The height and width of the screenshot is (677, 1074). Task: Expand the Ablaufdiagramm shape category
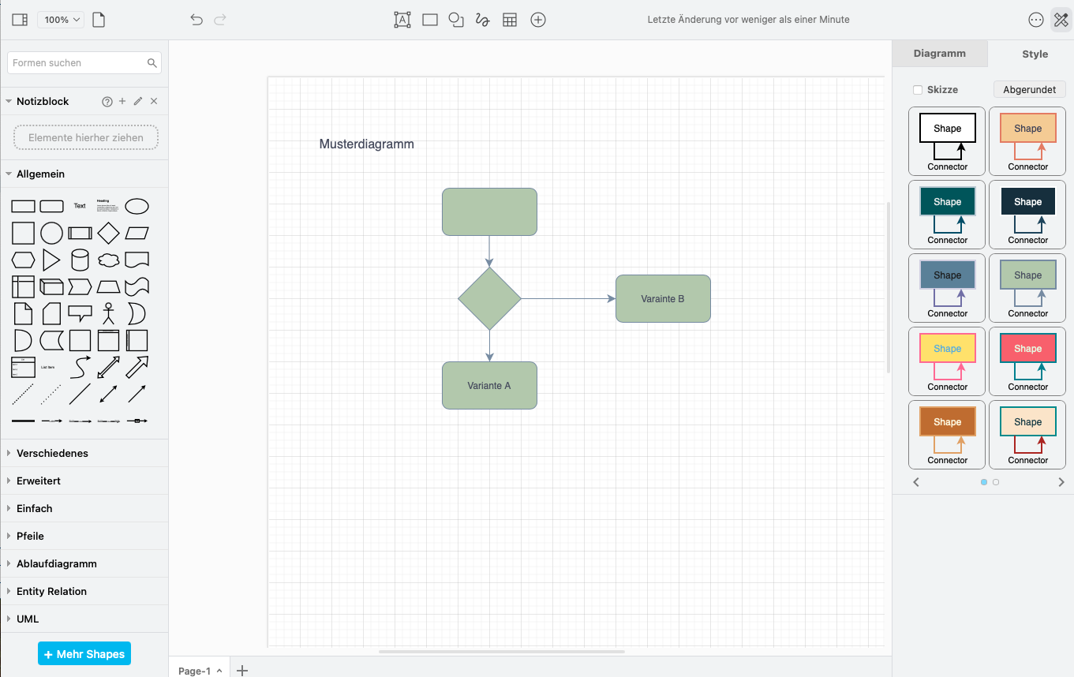[56, 563]
